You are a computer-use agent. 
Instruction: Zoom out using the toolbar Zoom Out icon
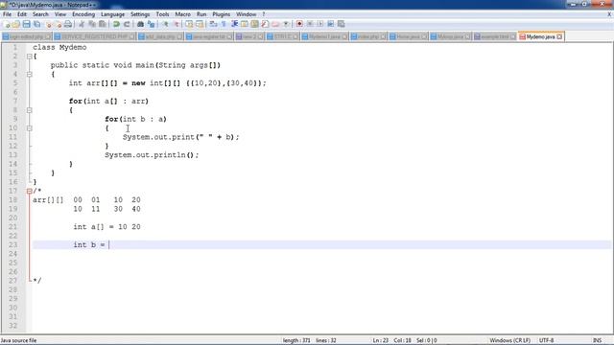177,24
